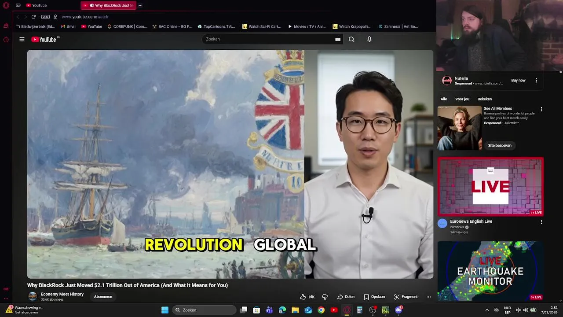Viewport: 563px width, 317px height.
Task: Select the Alle filter chip
Action: pyautogui.click(x=444, y=99)
